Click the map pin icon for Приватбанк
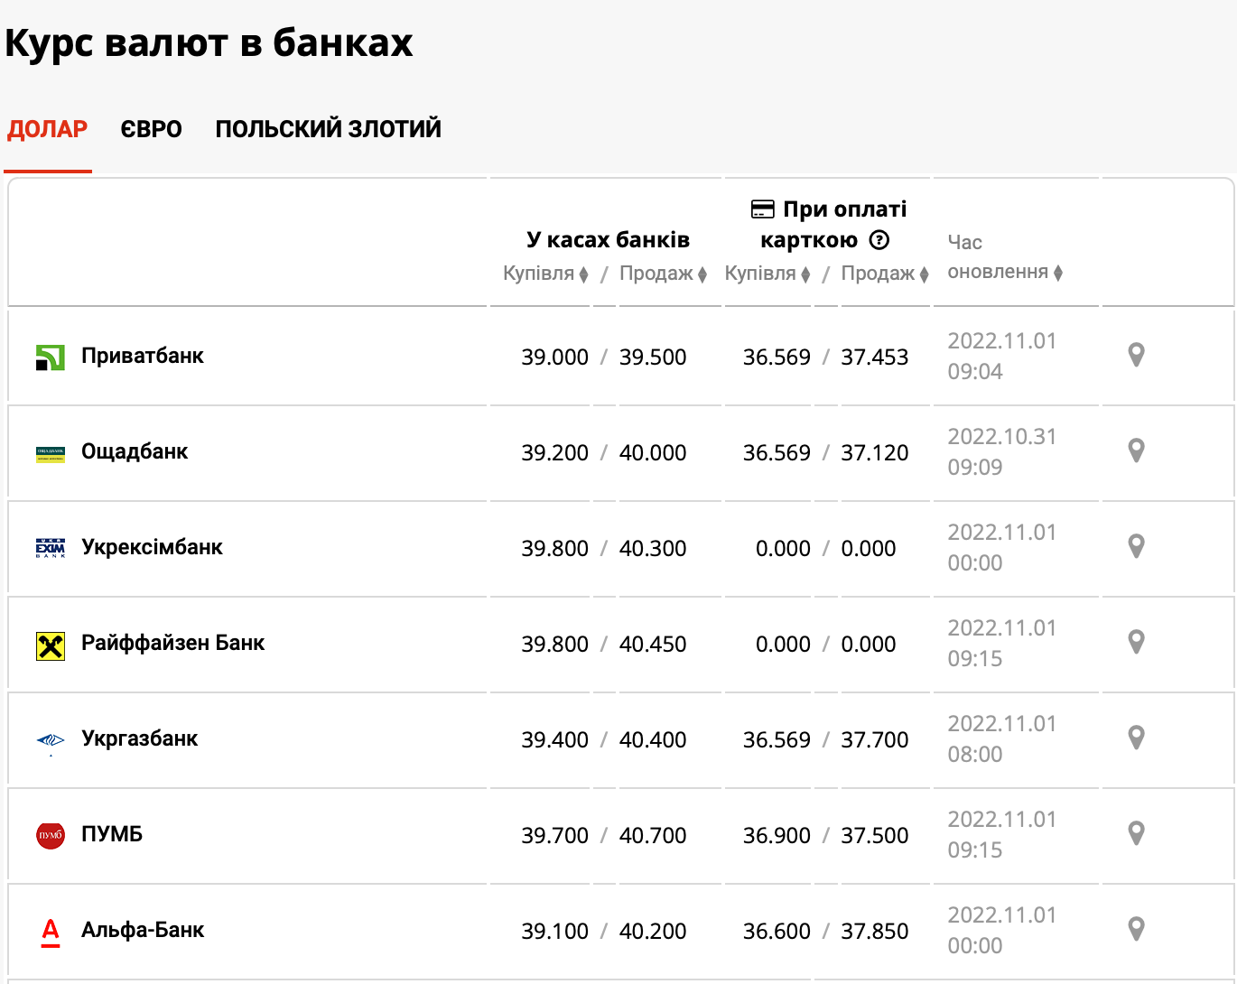This screenshot has width=1237, height=984. pos(1136,355)
